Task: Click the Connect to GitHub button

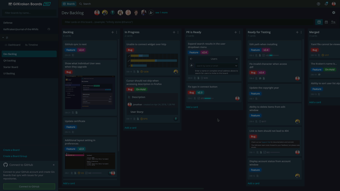Action: tap(29, 187)
